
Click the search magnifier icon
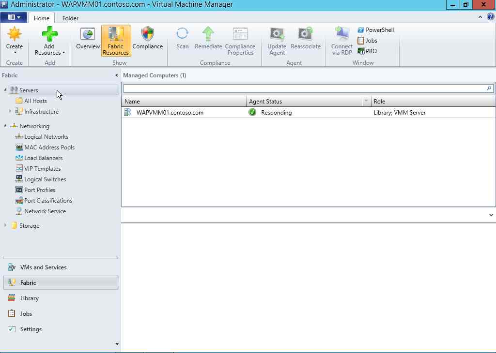[489, 88]
